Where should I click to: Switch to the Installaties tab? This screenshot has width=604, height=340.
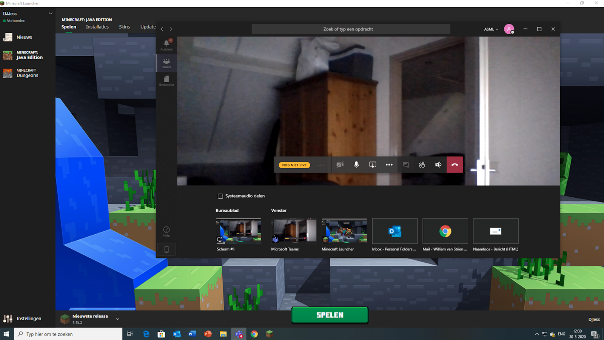tap(97, 27)
